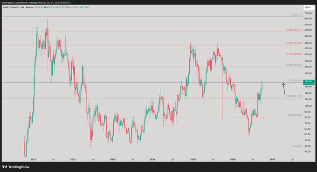Click the 720.00 price axis label
This screenshot has width=317, height=172.
point(308,13)
